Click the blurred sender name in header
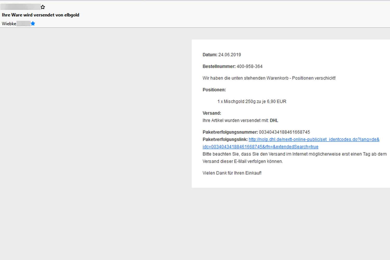 (20, 7)
